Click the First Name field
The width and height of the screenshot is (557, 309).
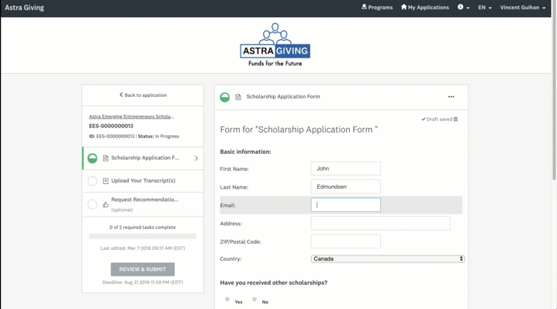(x=346, y=168)
